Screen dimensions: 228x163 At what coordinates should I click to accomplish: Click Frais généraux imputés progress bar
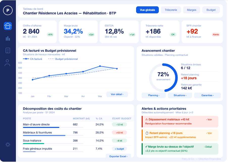click(53, 152)
